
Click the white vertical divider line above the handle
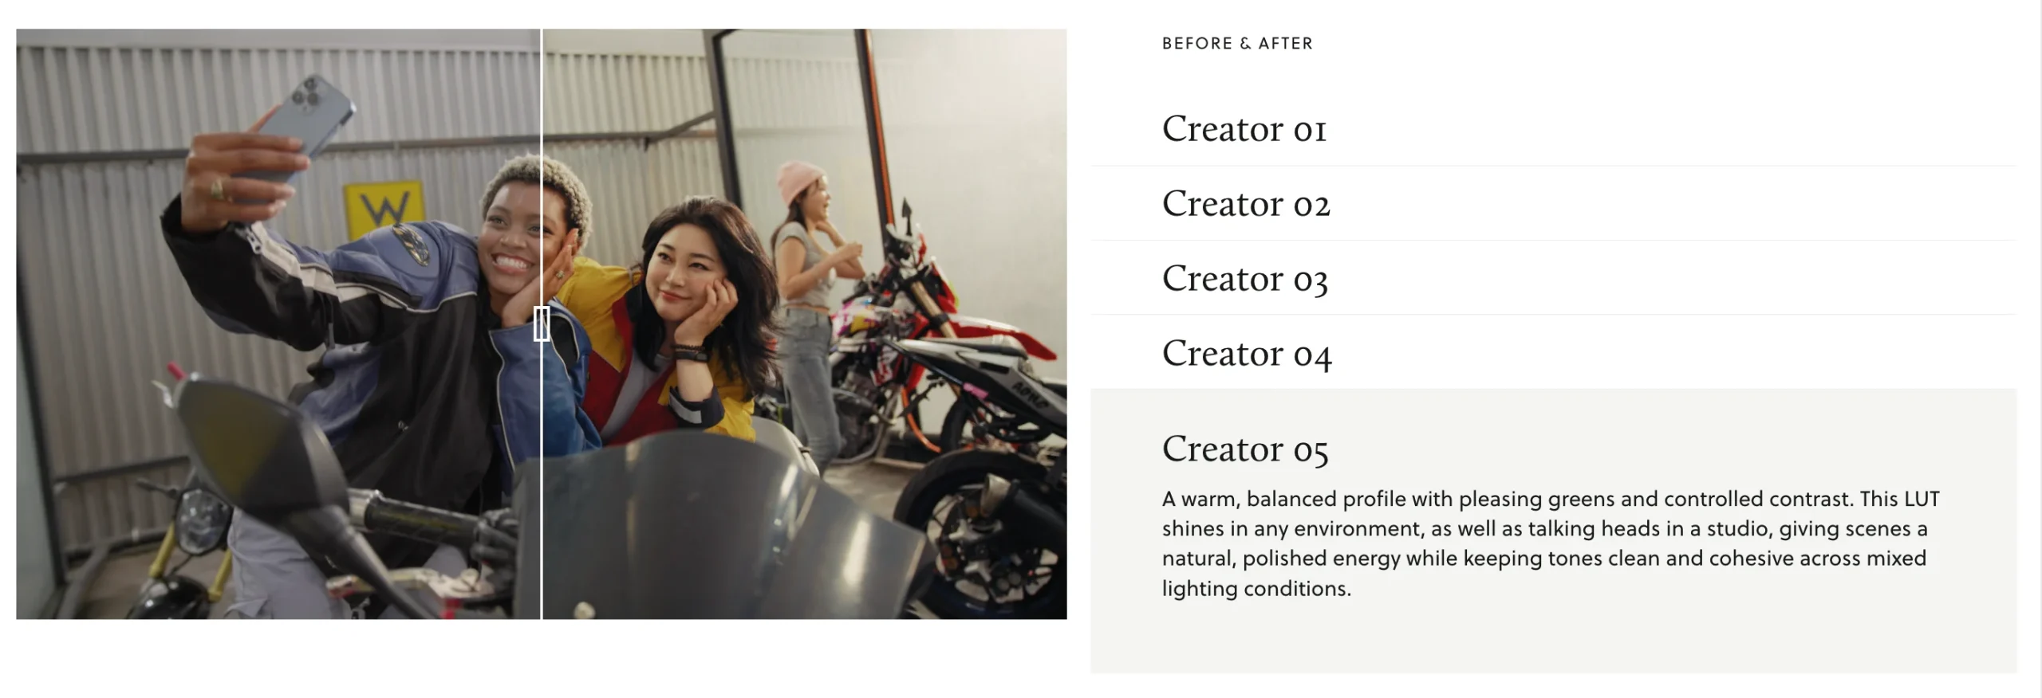pyautogui.click(x=542, y=167)
